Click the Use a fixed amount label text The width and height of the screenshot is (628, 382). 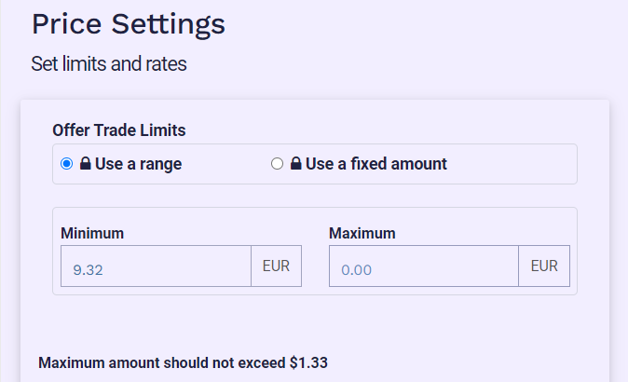376,164
